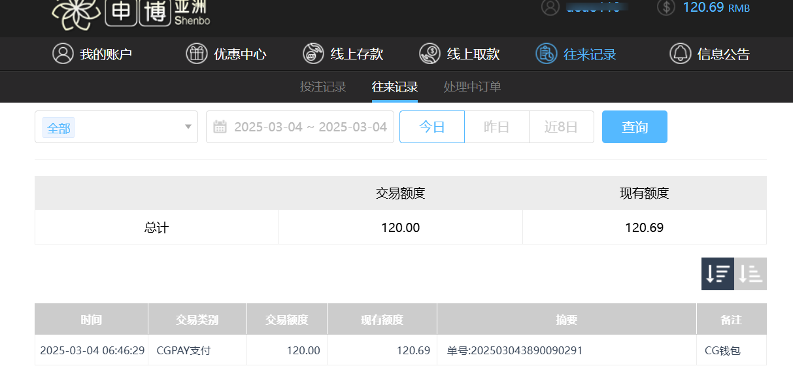Screen dimensions: 793x385
Task: Click the online withdrawal icon
Action: 430,54
